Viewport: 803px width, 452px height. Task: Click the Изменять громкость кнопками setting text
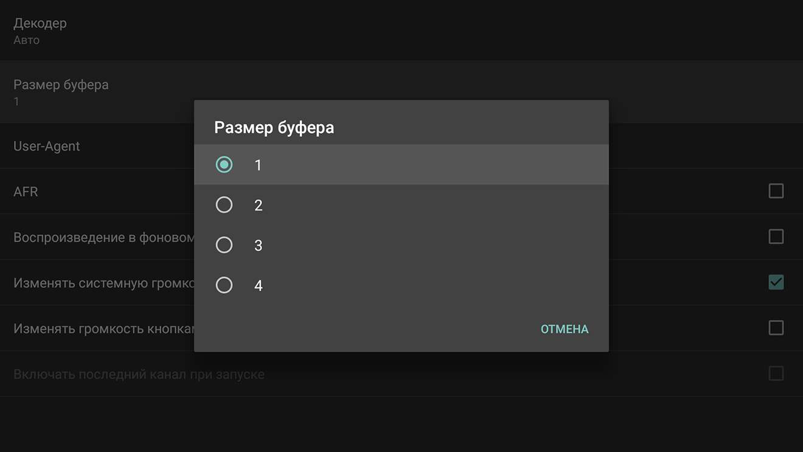tap(103, 329)
